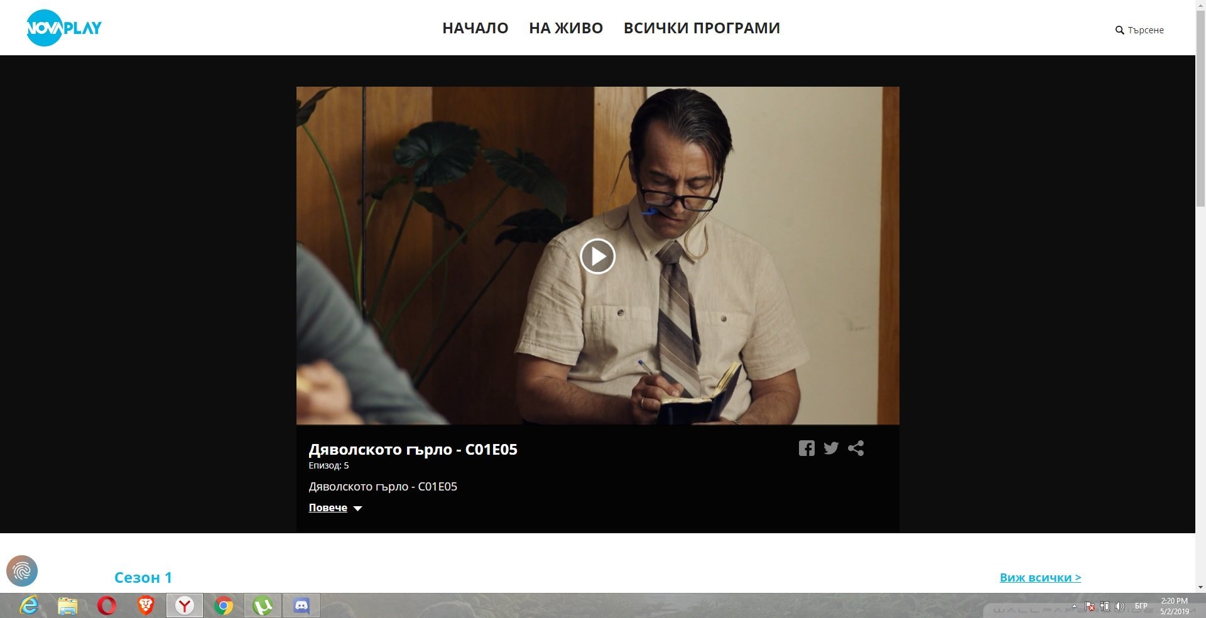Play the video with center play button
This screenshot has width=1206, height=618.
(597, 256)
